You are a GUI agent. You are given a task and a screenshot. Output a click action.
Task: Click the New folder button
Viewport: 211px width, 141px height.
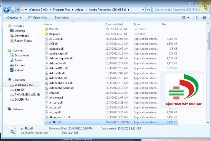coord(62,18)
